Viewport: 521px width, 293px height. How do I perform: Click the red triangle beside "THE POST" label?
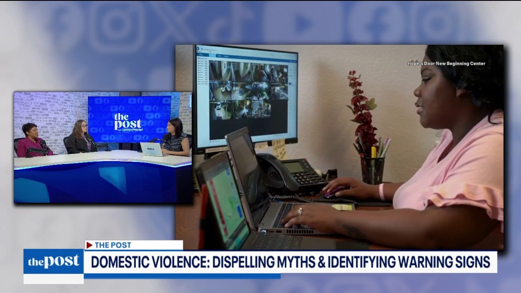[90, 245]
